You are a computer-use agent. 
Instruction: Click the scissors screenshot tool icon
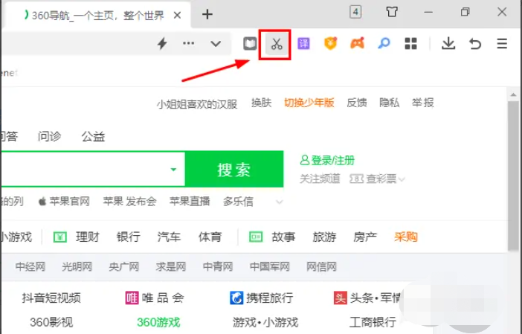[x=276, y=44]
